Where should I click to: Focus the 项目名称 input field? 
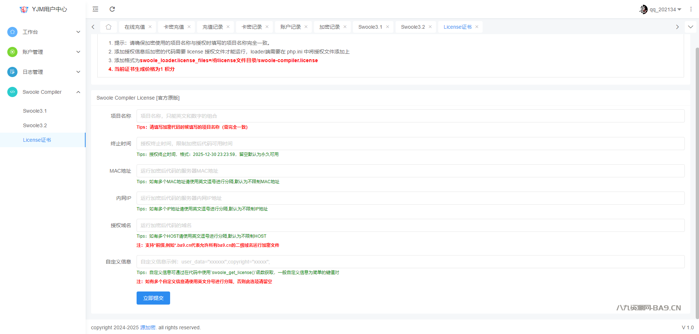pyautogui.click(x=410, y=116)
